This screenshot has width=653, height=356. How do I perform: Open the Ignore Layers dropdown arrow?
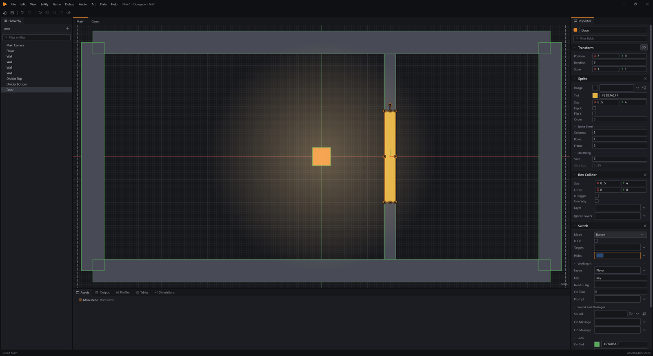644,216
